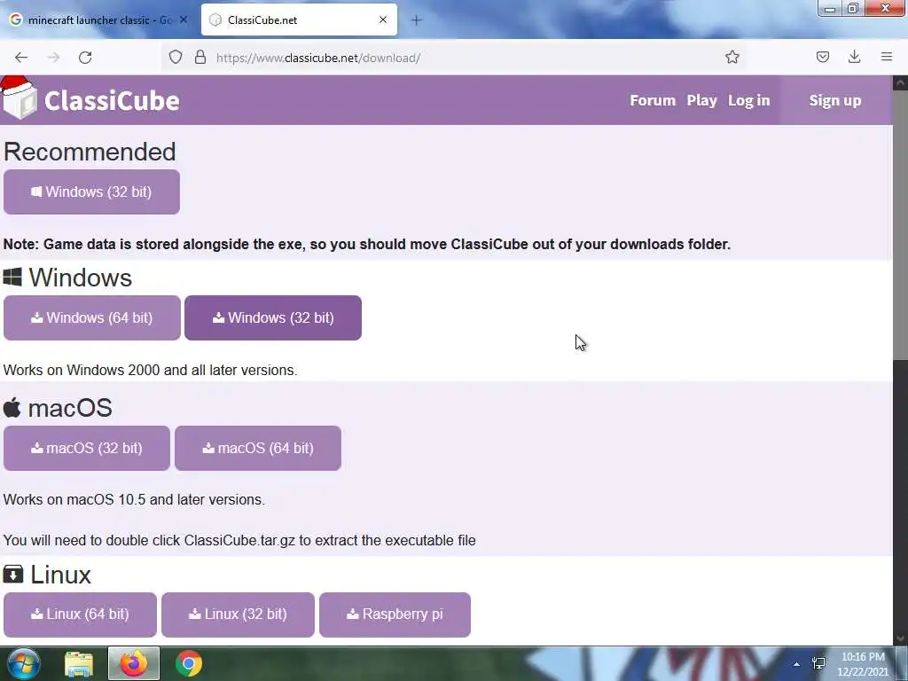Screen dimensions: 908x681
Task: Open the Forum page
Action: tap(653, 101)
